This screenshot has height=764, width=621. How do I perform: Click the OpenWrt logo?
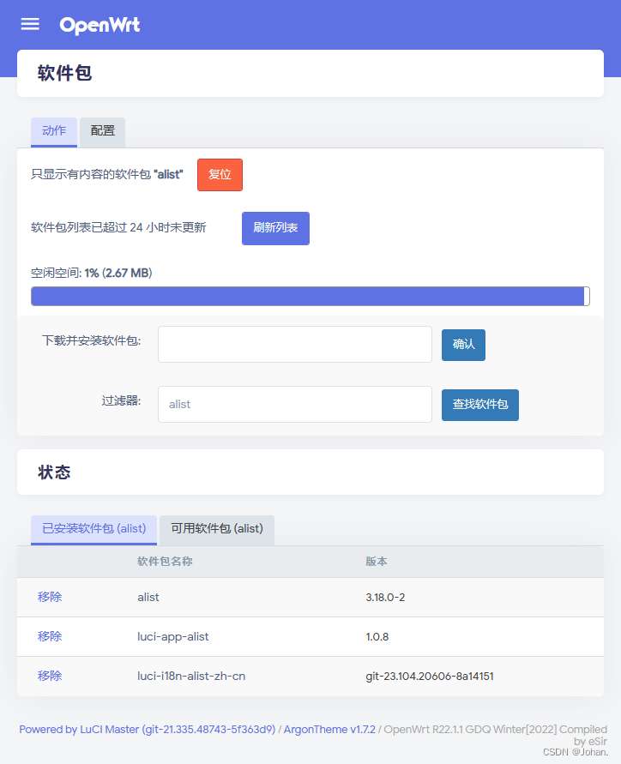99,24
